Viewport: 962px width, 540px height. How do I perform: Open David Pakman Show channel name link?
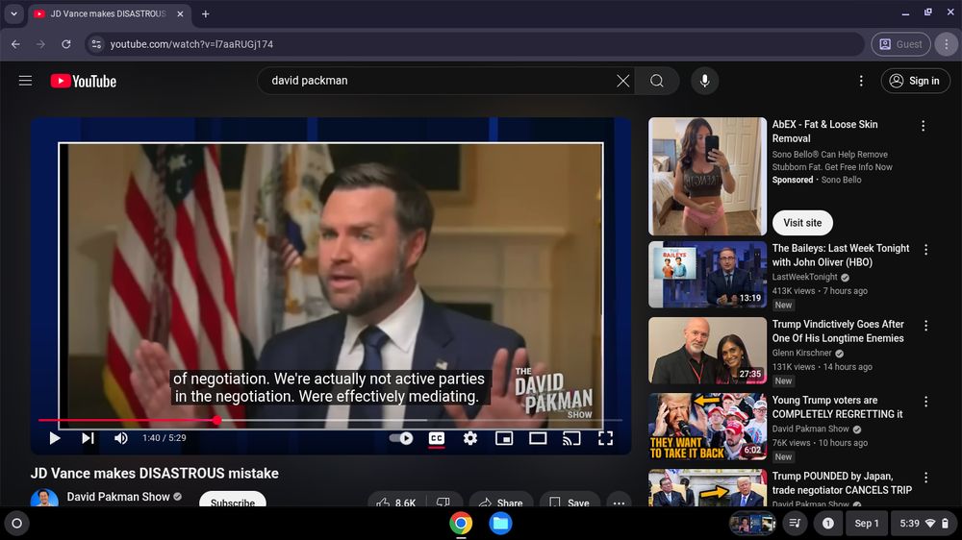tap(117, 497)
